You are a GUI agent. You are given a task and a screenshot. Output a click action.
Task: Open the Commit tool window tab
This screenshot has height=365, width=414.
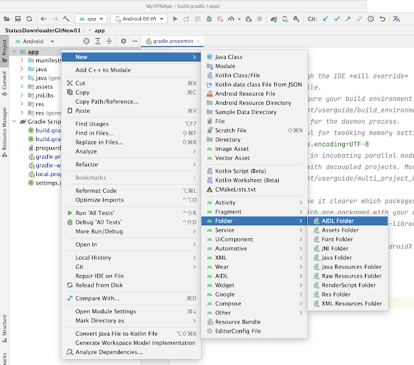tap(5, 83)
